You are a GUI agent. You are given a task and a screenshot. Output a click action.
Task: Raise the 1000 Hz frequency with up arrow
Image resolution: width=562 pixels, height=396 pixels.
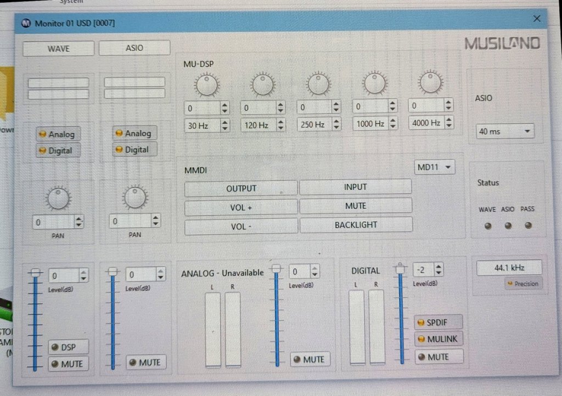tap(393, 120)
